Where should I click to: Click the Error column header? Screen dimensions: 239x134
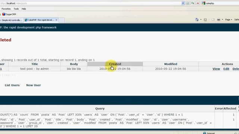click(x=219, y=108)
